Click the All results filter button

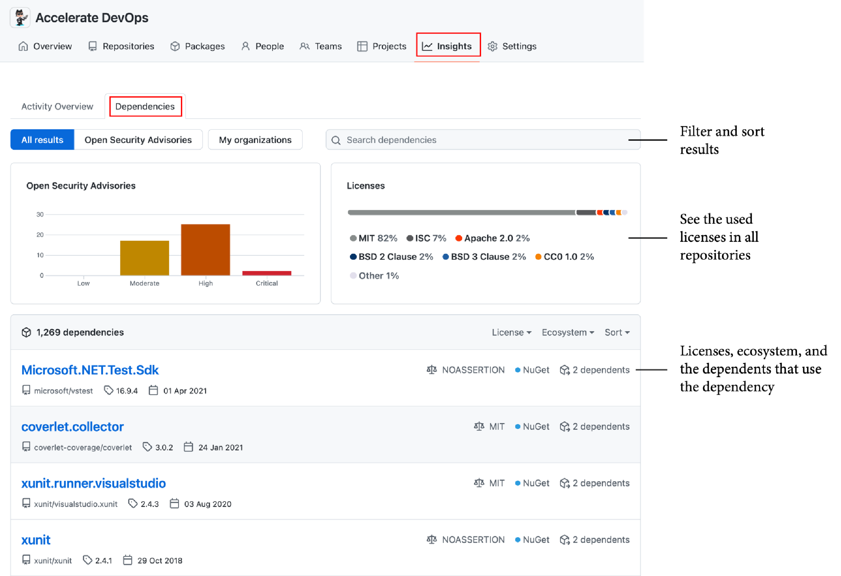(43, 140)
